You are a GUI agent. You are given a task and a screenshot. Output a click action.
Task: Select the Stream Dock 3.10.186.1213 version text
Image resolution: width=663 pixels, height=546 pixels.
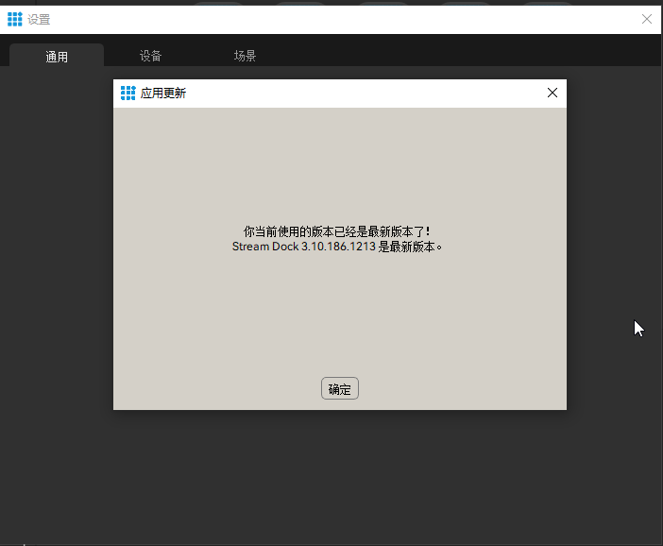pos(303,247)
